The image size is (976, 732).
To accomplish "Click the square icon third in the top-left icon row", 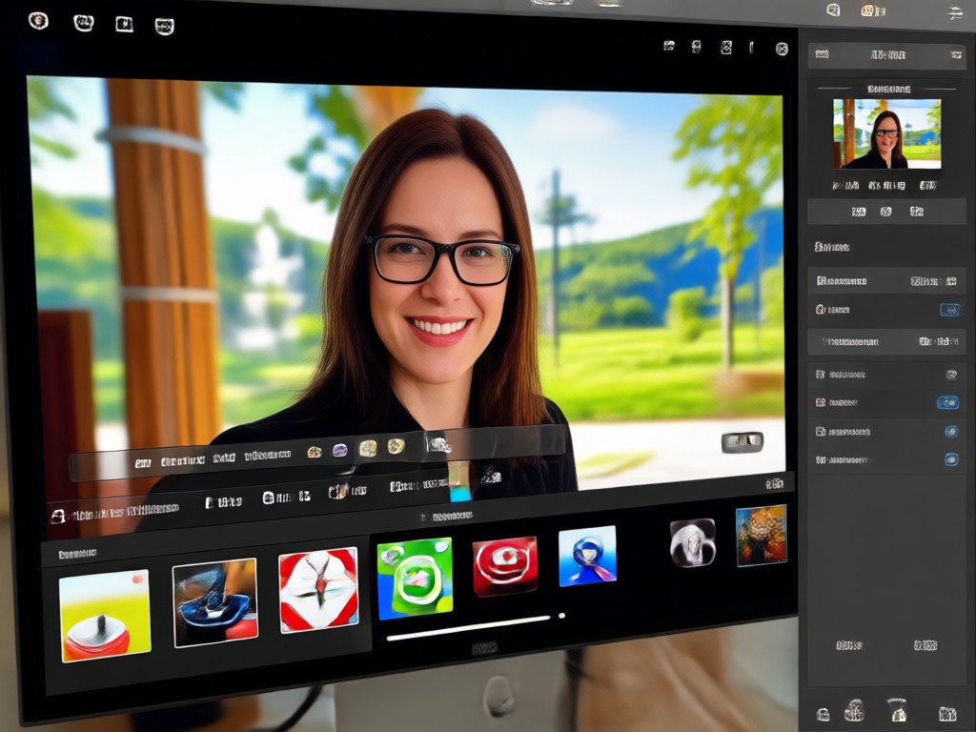I will coord(124,24).
